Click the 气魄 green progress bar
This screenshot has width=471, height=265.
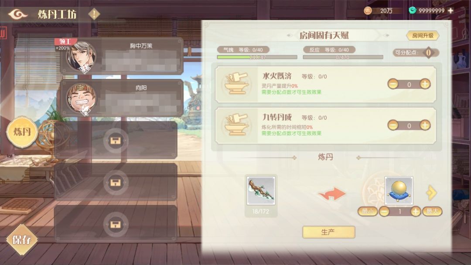(257, 58)
